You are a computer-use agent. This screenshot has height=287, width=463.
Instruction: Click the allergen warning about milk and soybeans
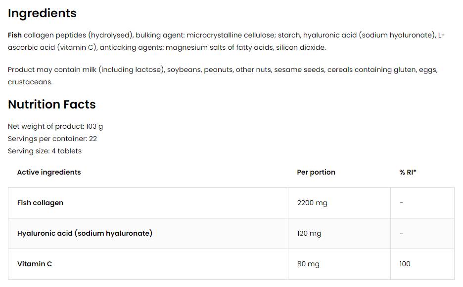pos(223,75)
